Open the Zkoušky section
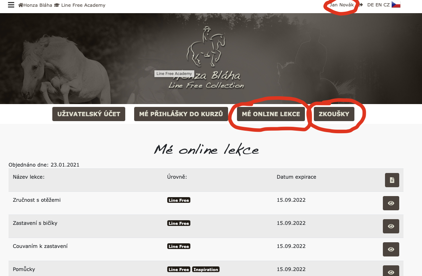Viewport: 422px width, 276px height. point(334,114)
